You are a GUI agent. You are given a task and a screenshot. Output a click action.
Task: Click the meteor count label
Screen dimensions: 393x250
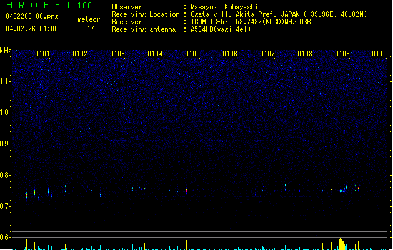pyautogui.click(x=89, y=19)
